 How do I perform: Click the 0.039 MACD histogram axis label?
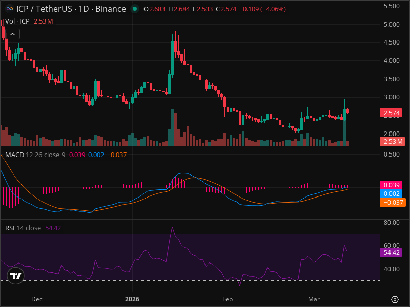(x=391, y=185)
